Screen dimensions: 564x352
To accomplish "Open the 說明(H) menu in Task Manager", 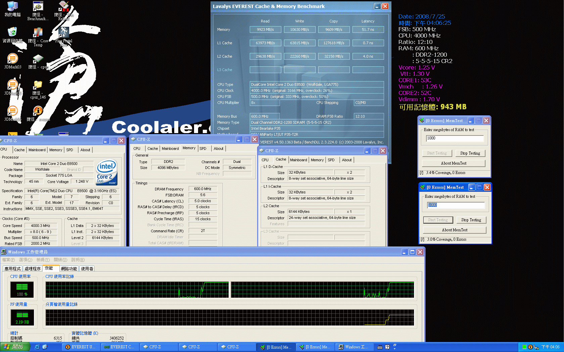I will [78, 260].
